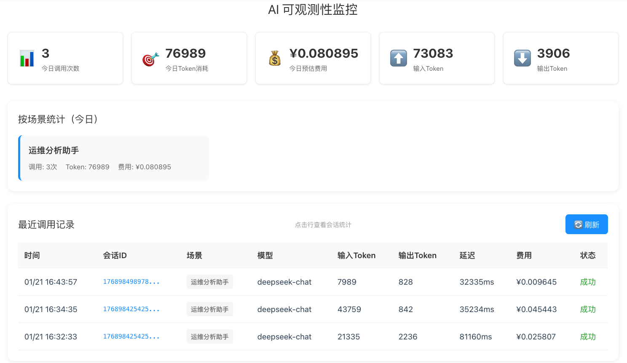Select the 运维分析助手 scenario statistics card
Image resolution: width=627 pixels, height=363 pixels.
click(114, 158)
